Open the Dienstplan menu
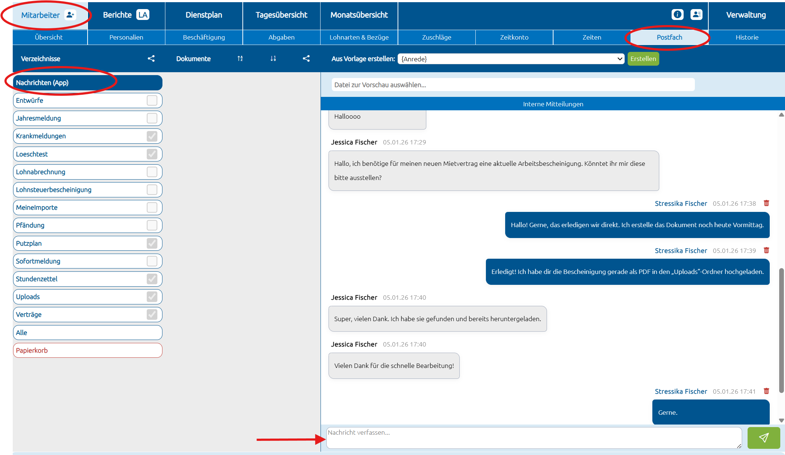Screen dimensions: 785x455 coord(204,15)
